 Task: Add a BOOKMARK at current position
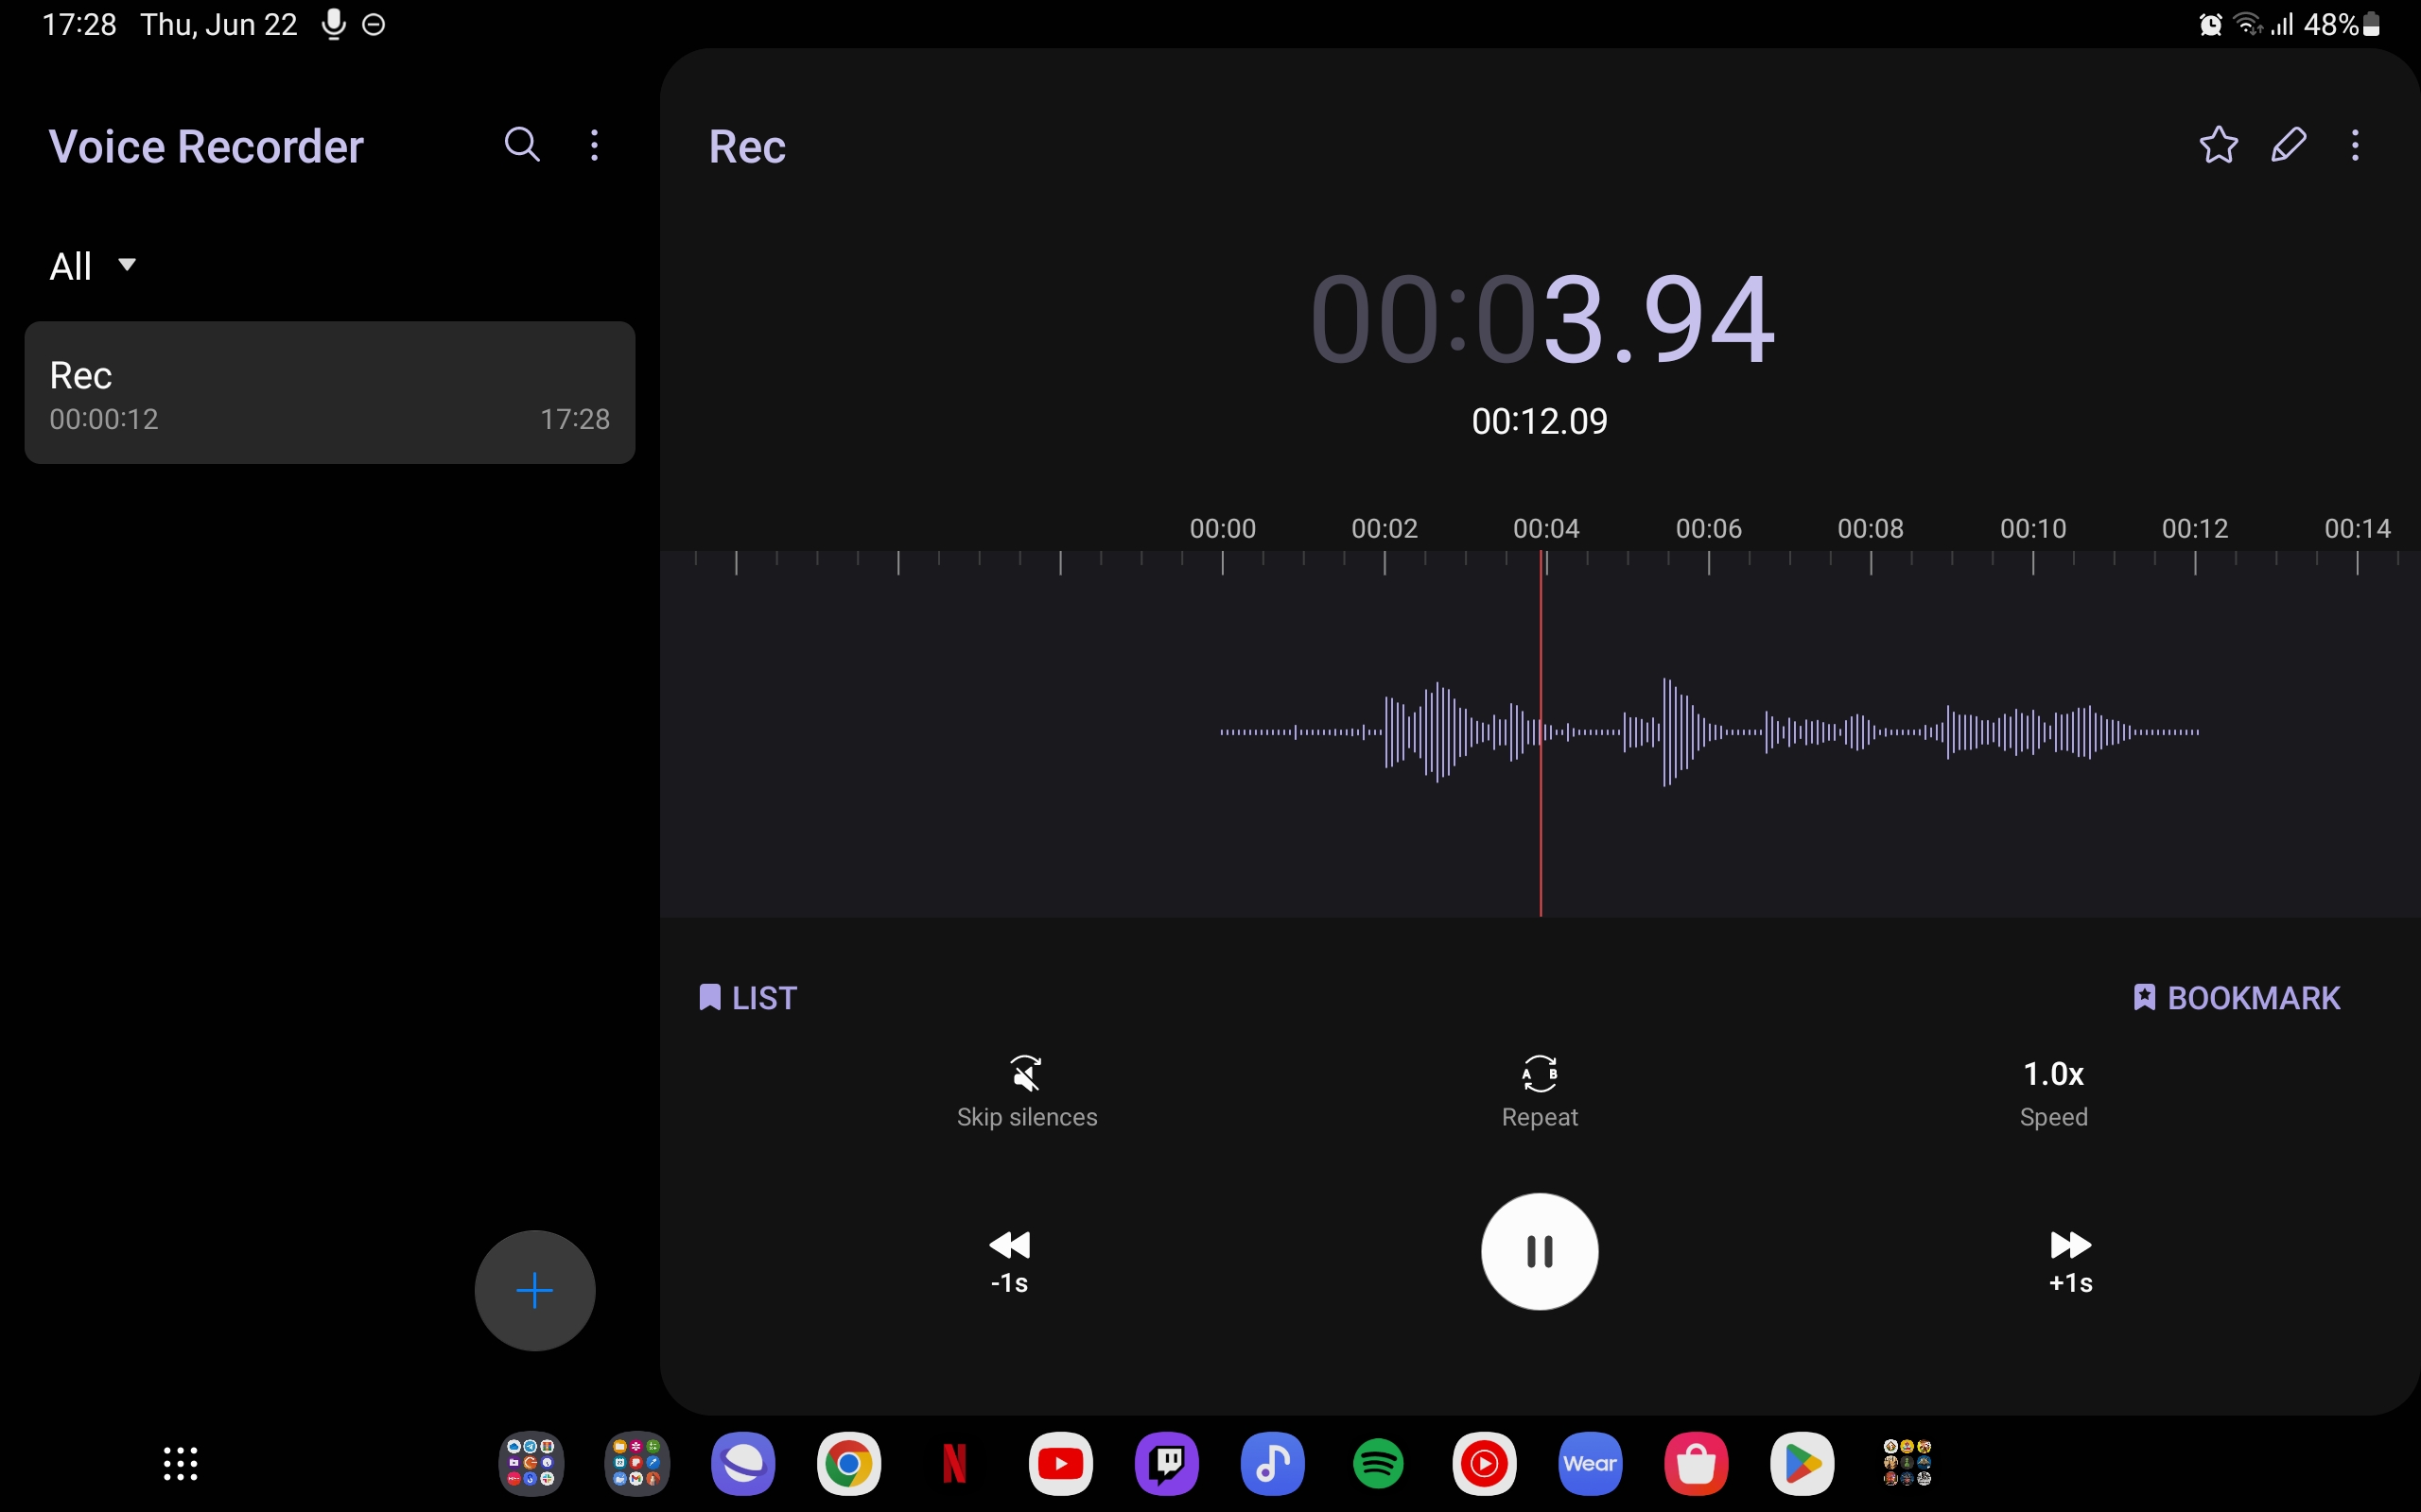tap(2236, 998)
